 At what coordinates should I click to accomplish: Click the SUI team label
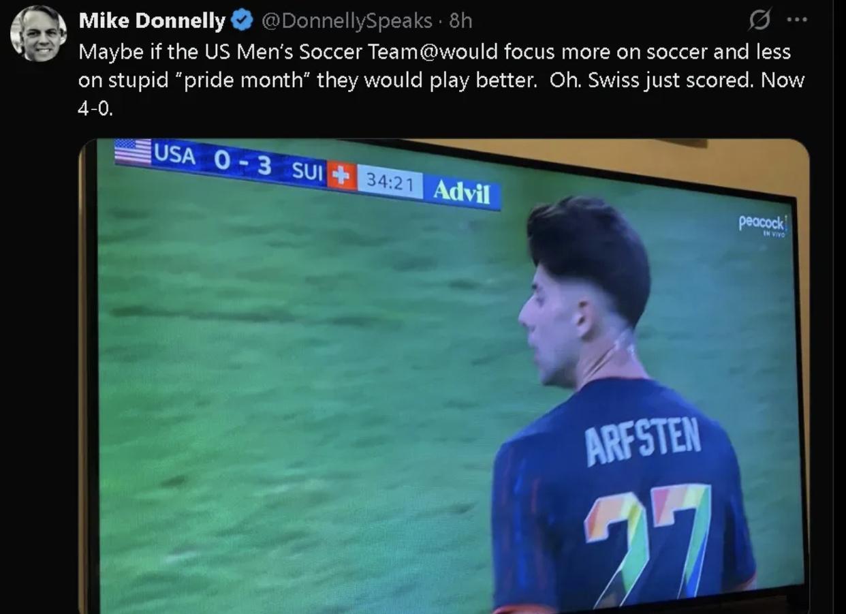click(x=307, y=171)
